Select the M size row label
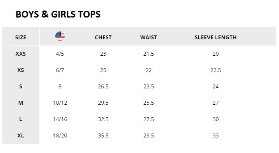The height and width of the screenshot is (153, 279). (21, 103)
